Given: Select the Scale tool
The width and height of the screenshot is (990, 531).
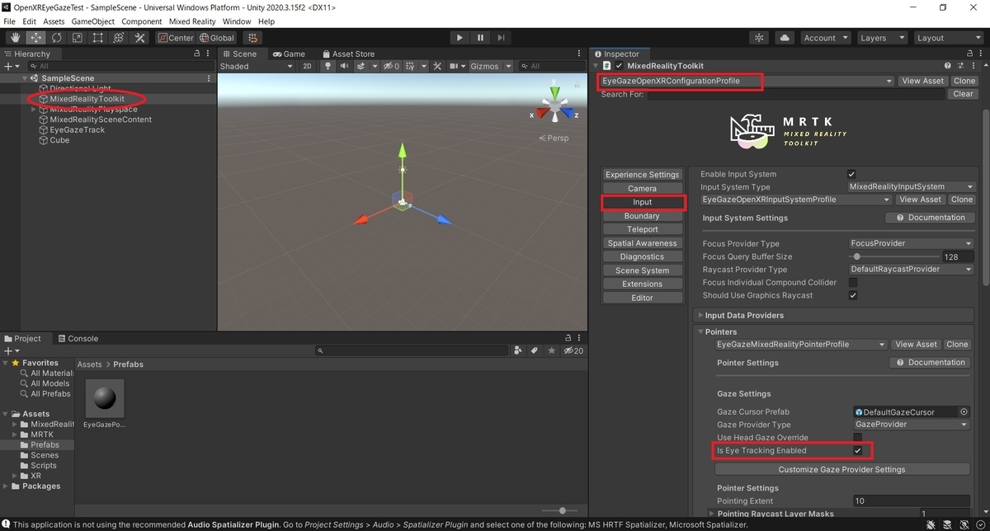Looking at the screenshot, I should click(78, 38).
